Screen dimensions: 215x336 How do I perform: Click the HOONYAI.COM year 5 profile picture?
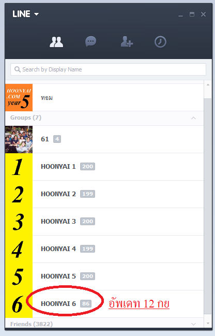pos(19,97)
